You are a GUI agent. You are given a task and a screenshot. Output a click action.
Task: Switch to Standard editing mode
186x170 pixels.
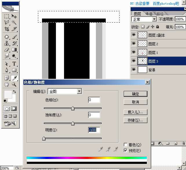click(7, 109)
